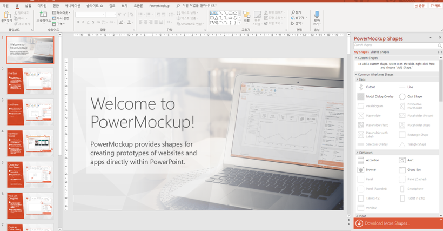Viewport: 443px width, 231px height.
Task: Click the 메모 (Comments) button
Action: pos(435,5)
